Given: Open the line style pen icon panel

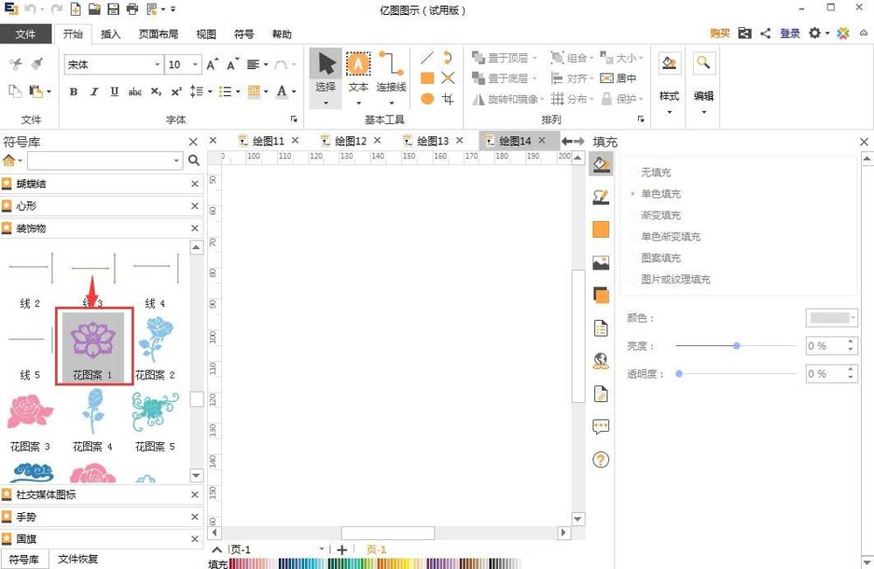Looking at the screenshot, I should (x=600, y=198).
